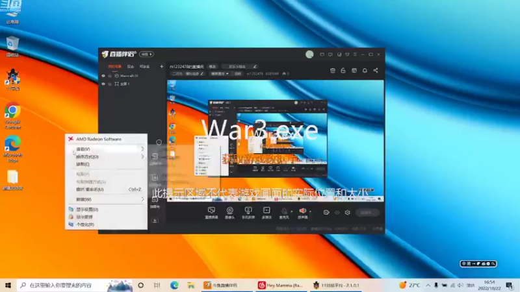Switch to the first red scene tab
Screen dimensions: 520x292
pyautogui.click(x=115, y=67)
